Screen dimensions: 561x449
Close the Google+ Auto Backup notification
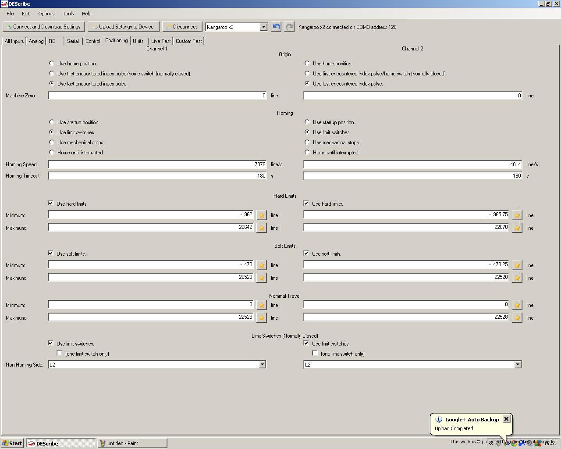click(506, 419)
